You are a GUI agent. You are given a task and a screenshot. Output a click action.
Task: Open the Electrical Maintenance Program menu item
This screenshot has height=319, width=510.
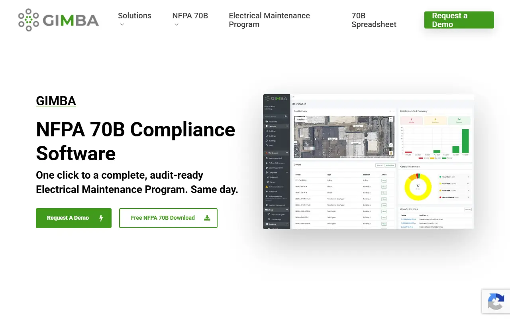tap(269, 20)
